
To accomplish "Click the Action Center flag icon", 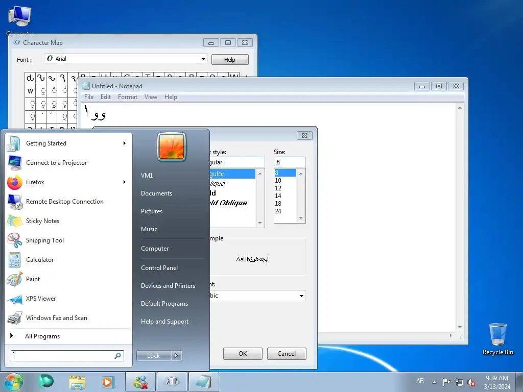I will click(x=446, y=382).
